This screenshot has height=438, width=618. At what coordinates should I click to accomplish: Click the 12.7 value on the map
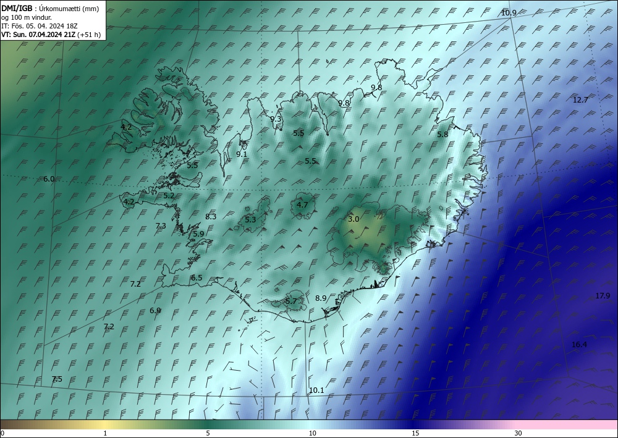pos(580,100)
